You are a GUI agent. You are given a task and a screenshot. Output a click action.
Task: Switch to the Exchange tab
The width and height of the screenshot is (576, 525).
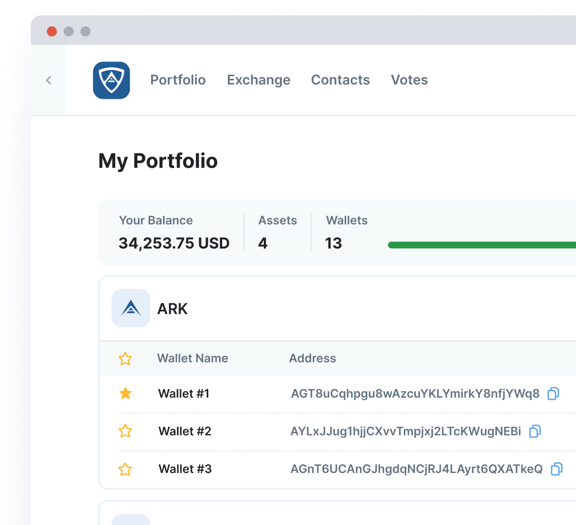[259, 80]
